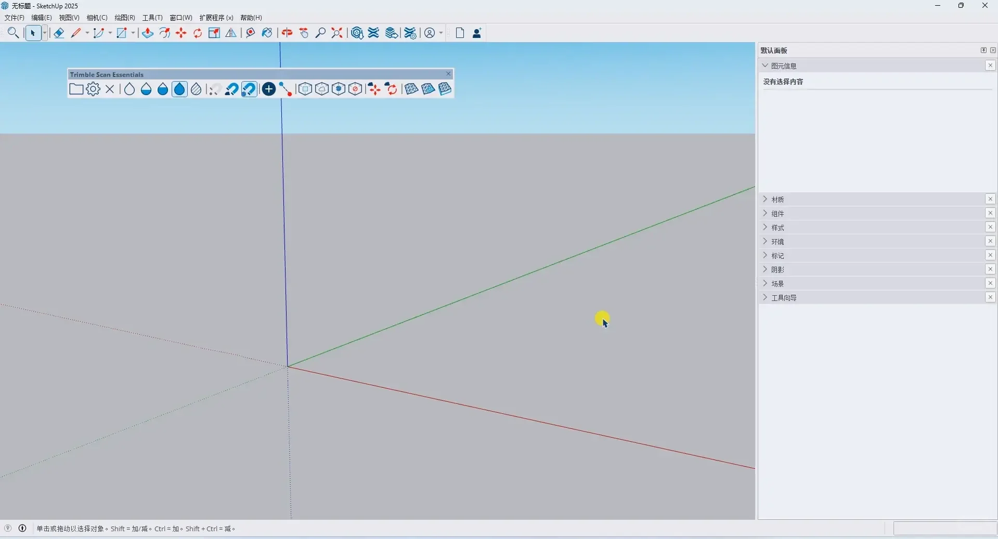Select the point-to-point line tool in Scan Essentials

[286, 89]
